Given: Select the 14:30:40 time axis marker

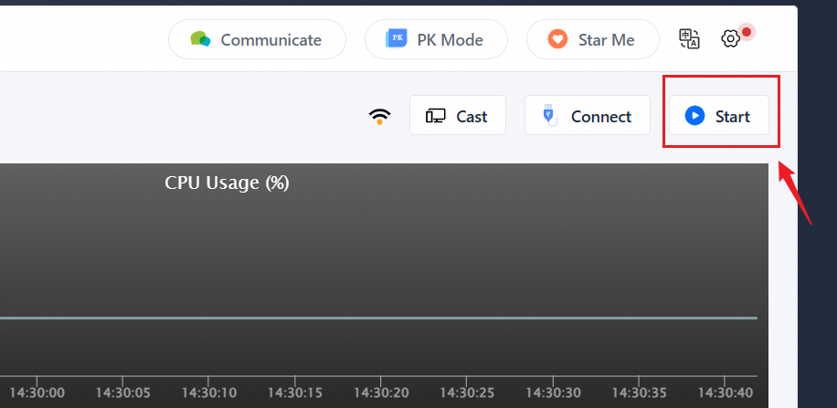Looking at the screenshot, I should (725, 393).
